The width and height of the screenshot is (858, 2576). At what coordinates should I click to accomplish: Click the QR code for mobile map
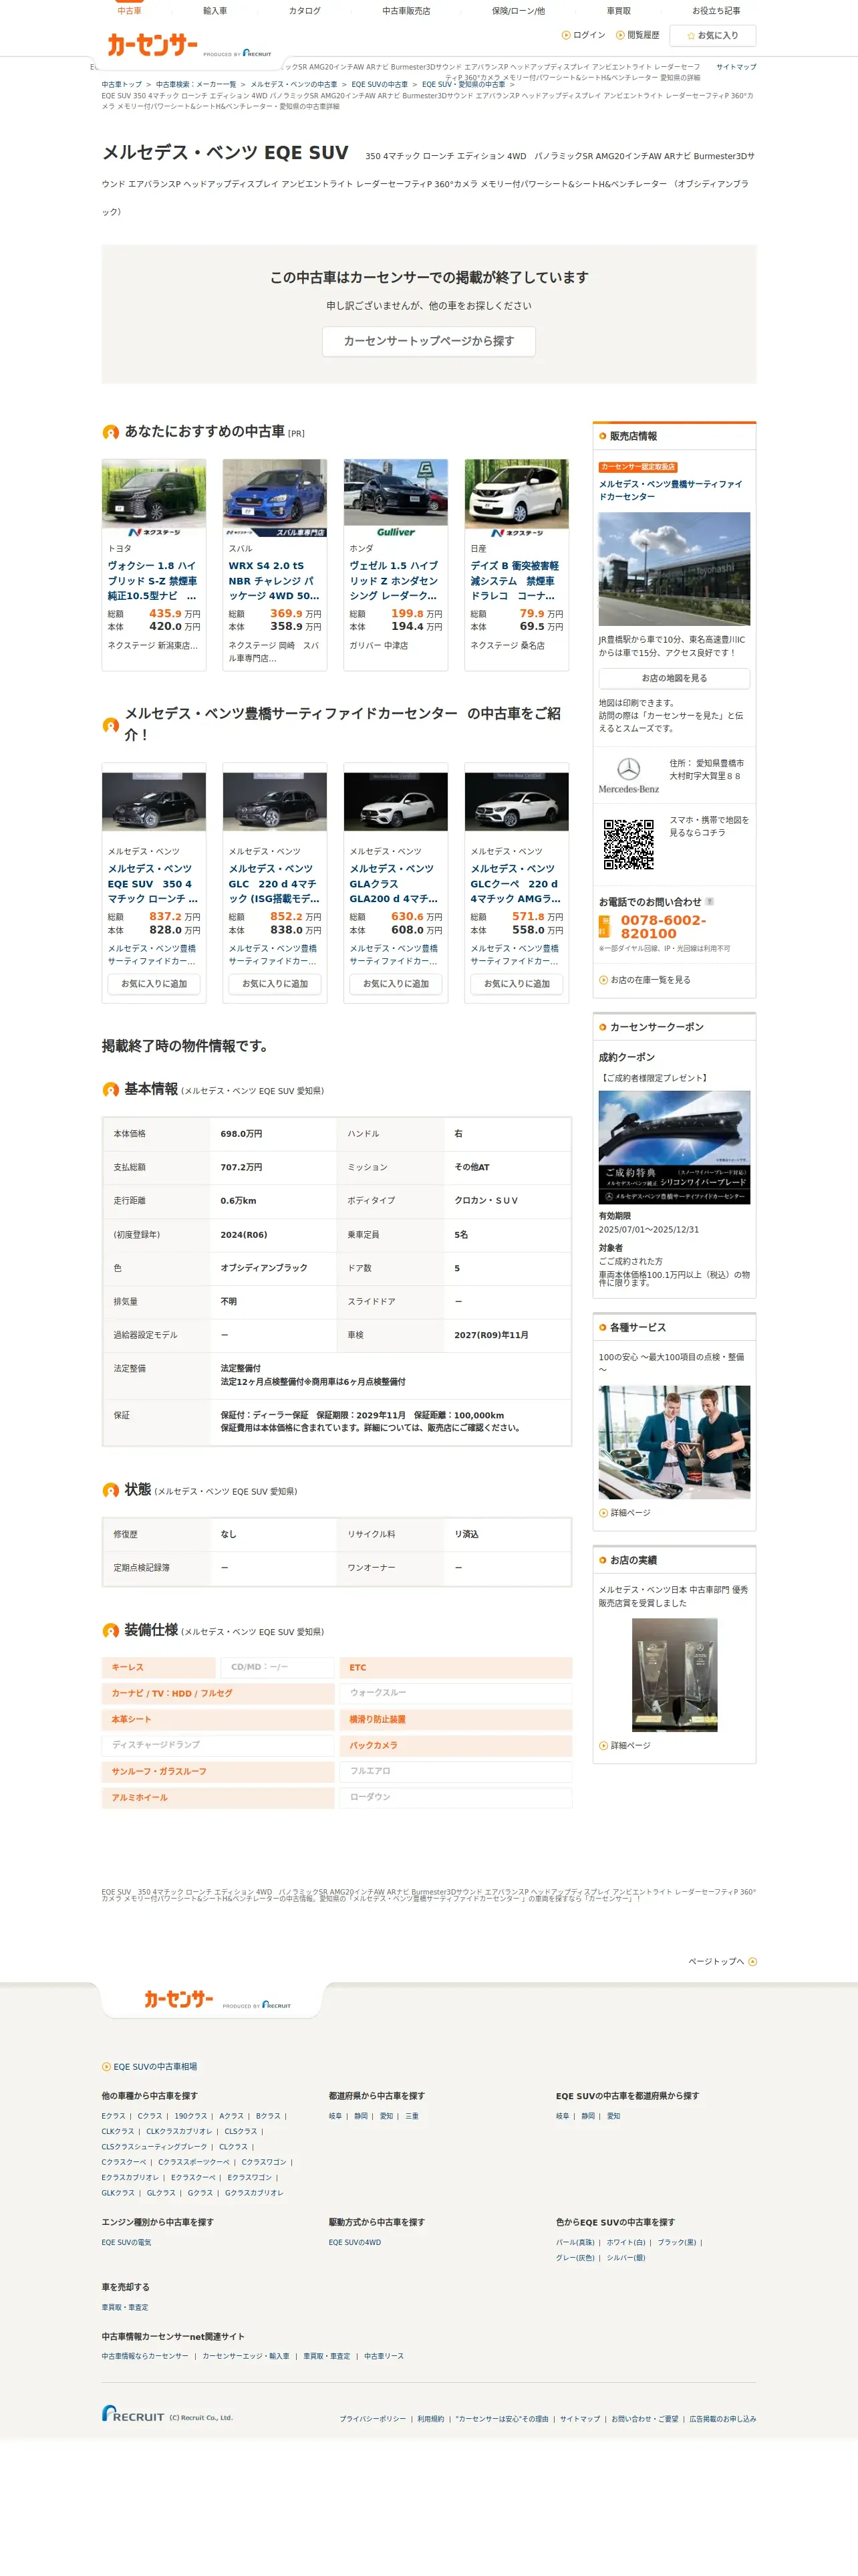click(x=628, y=845)
